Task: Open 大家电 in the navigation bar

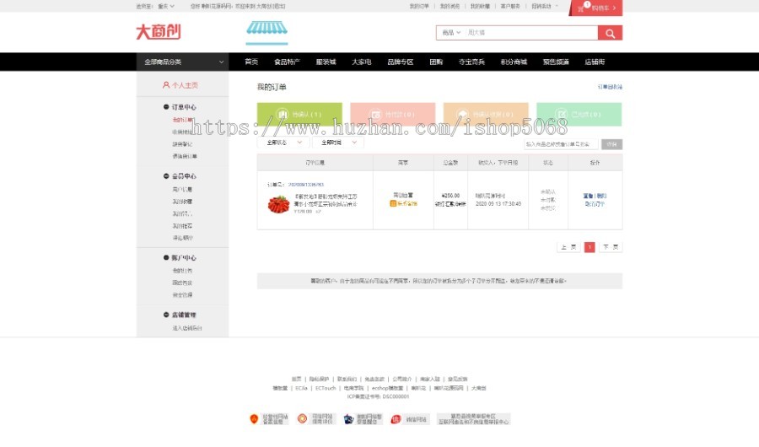Action: 361,62
